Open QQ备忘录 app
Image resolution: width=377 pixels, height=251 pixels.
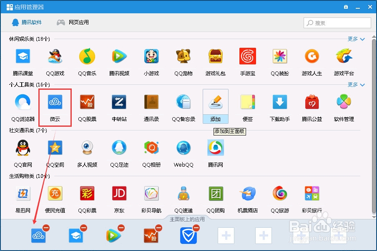183,102
